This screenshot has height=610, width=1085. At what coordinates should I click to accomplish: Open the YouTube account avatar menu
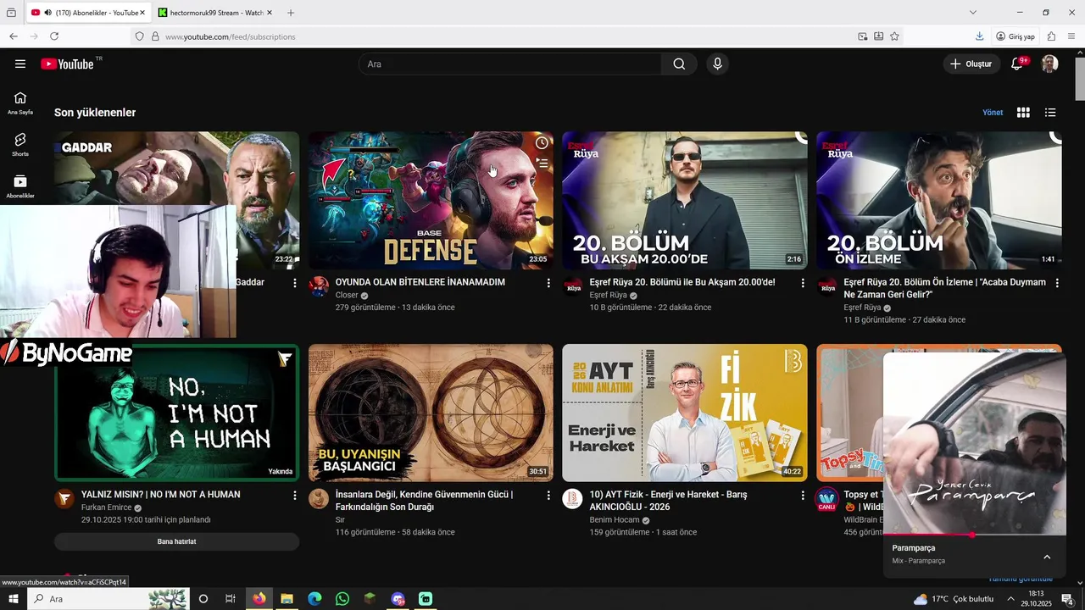1049,64
